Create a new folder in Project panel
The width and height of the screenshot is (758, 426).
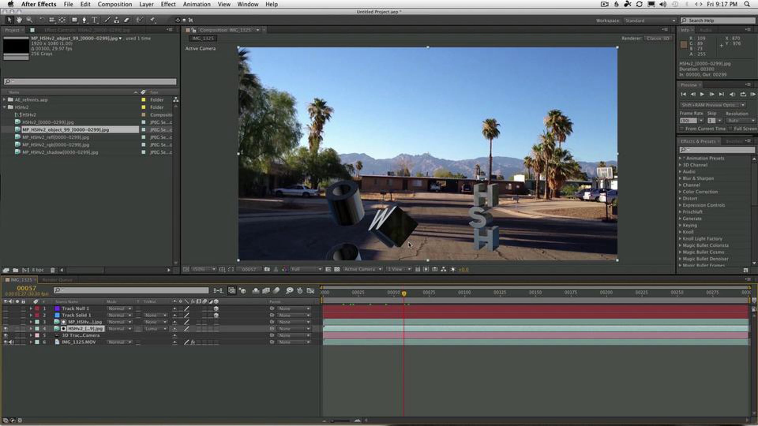tap(15, 270)
